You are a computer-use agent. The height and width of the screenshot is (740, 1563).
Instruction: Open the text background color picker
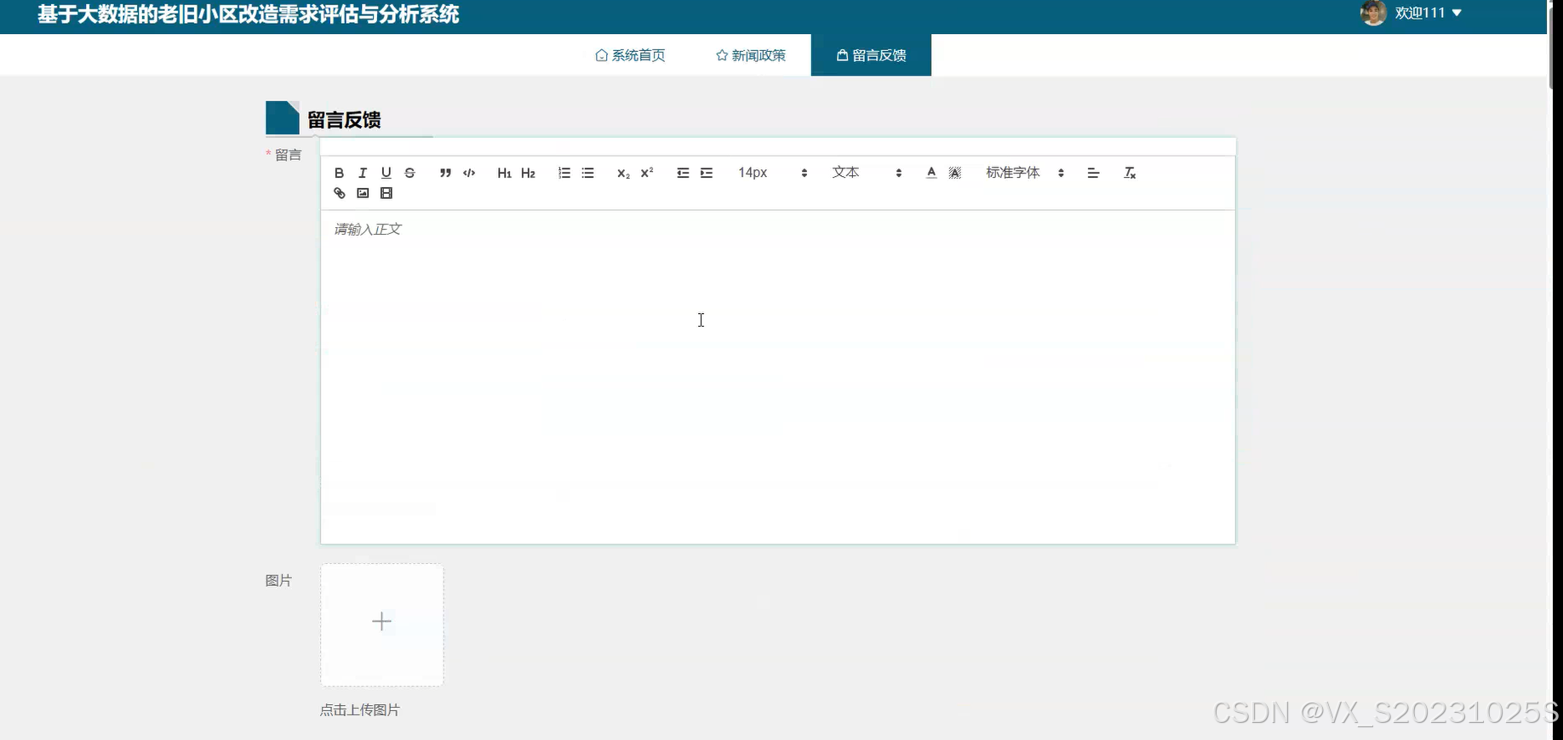[x=955, y=173]
